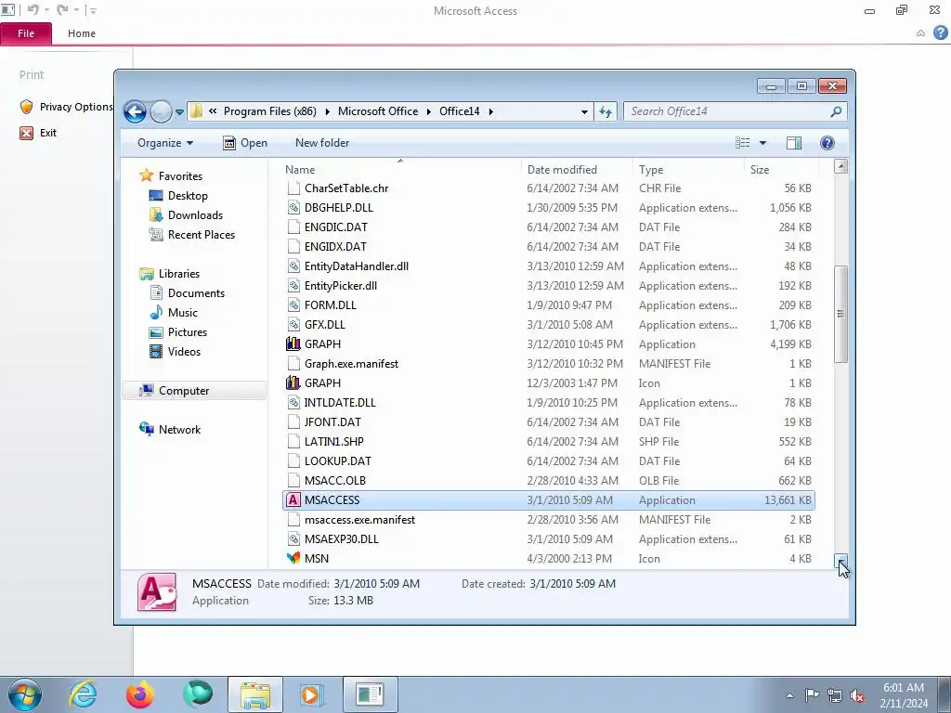Expand the arrow after Microsoft Office breadcrumb
This screenshot has width=951, height=713.
point(429,111)
